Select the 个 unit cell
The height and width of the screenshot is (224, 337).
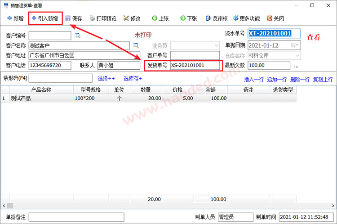click(x=119, y=99)
